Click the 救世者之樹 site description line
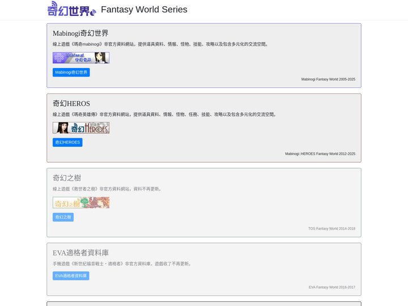 click(x=108, y=189)
